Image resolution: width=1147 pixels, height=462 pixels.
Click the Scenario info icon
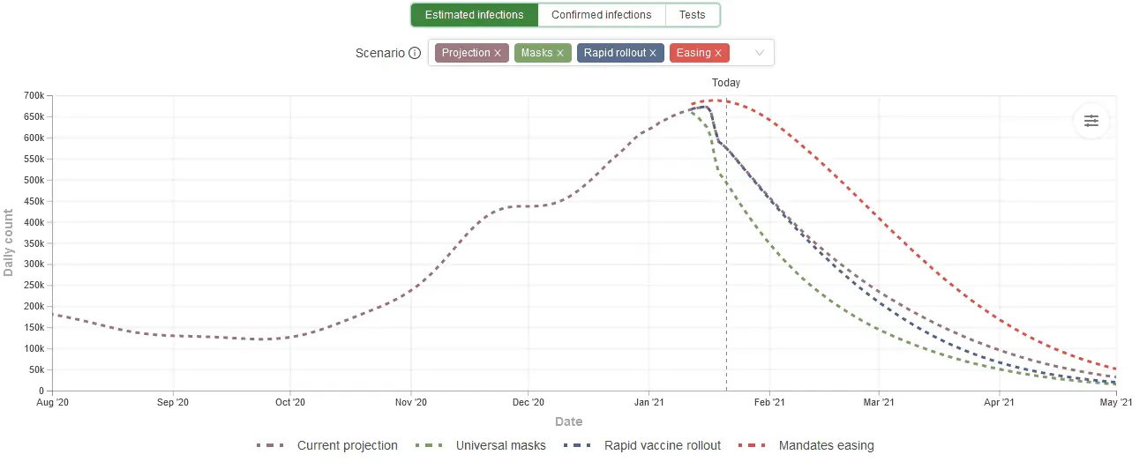point(415,53)
